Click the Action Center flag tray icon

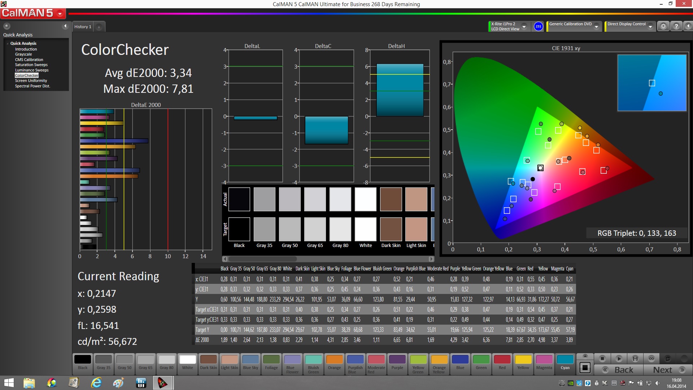[631, 383]
